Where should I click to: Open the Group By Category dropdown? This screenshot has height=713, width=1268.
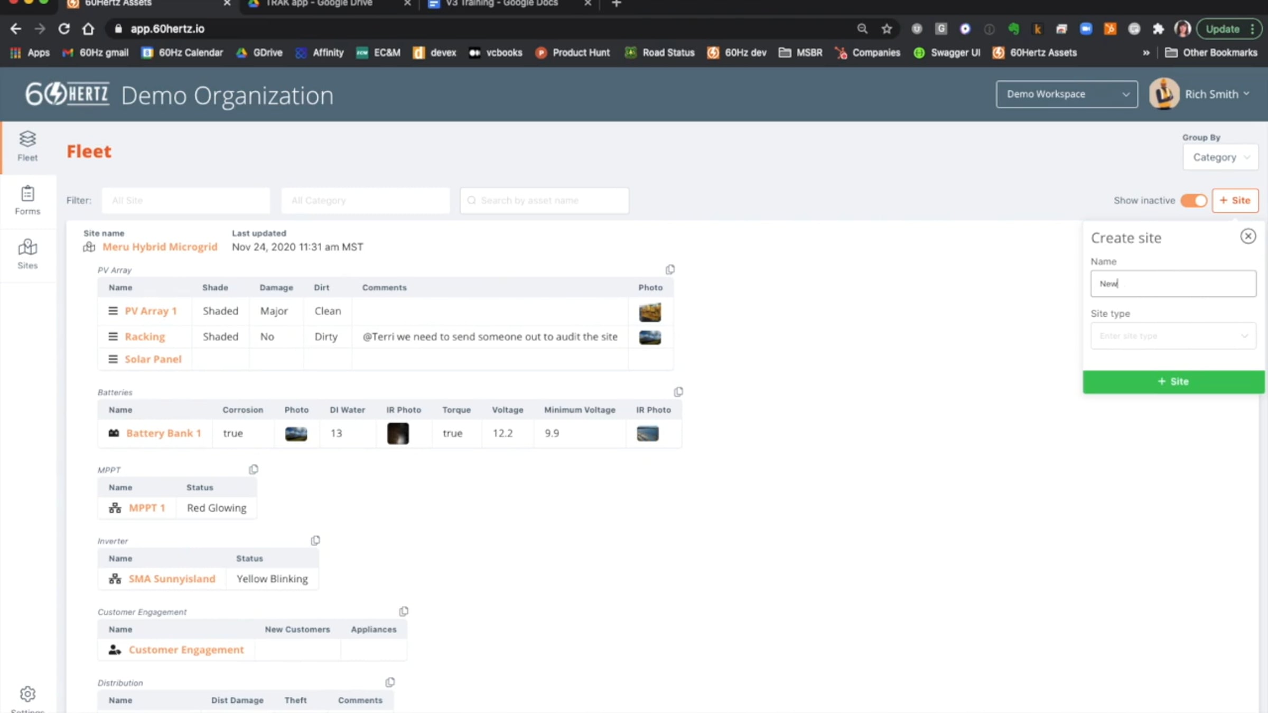(x=1220, y=157)
